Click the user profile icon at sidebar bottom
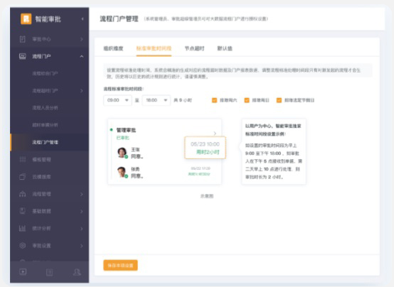 [x=77, y=272]
